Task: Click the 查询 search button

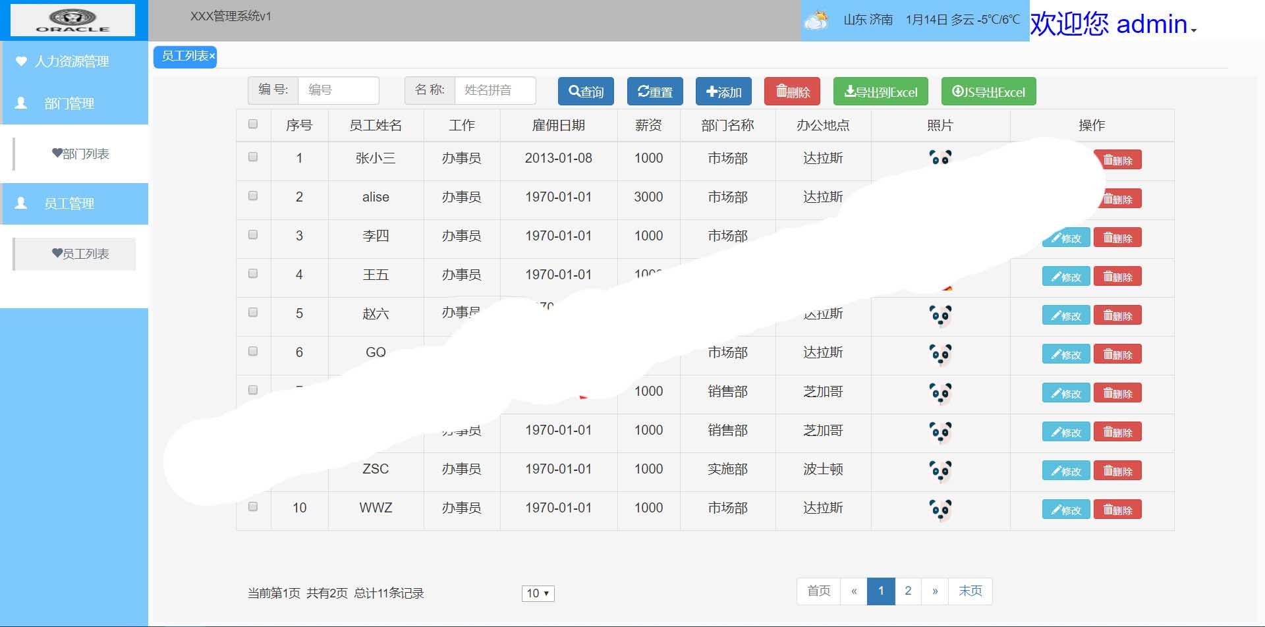Action: pyautogui.click(x=586, y=92)
